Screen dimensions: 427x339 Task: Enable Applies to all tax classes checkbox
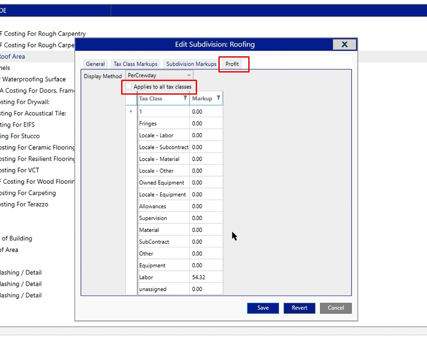pos(129,87)
